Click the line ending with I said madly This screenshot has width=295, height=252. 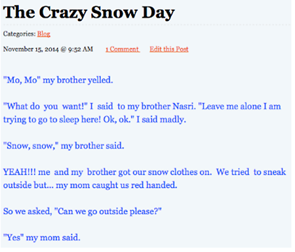tap(94, 119)
